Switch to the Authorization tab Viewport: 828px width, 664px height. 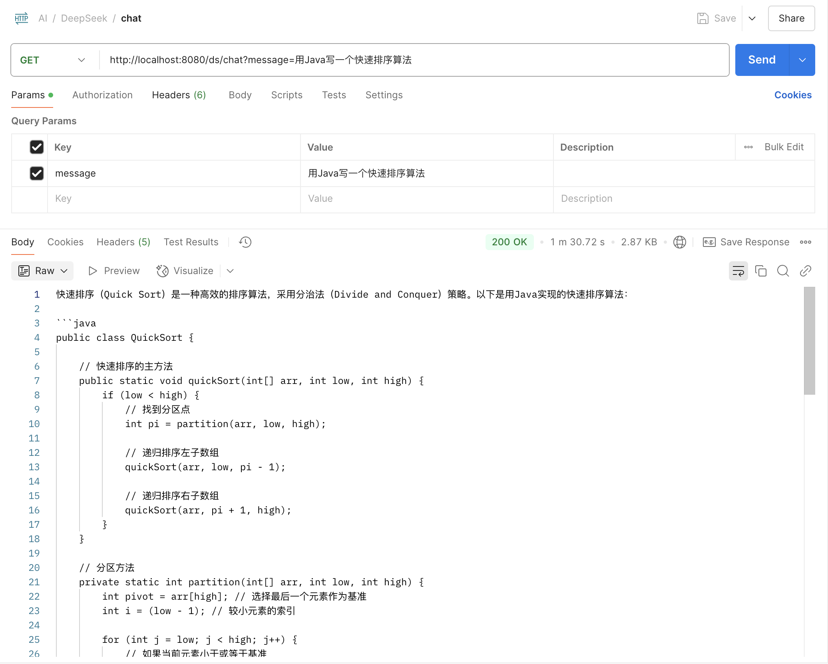102,95
